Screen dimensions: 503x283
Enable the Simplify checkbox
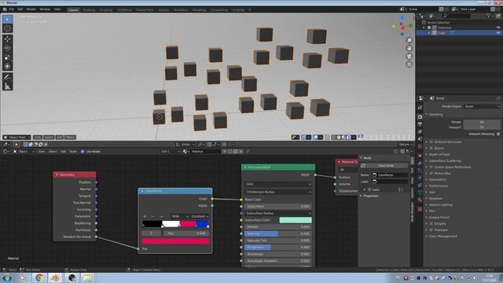431,223
